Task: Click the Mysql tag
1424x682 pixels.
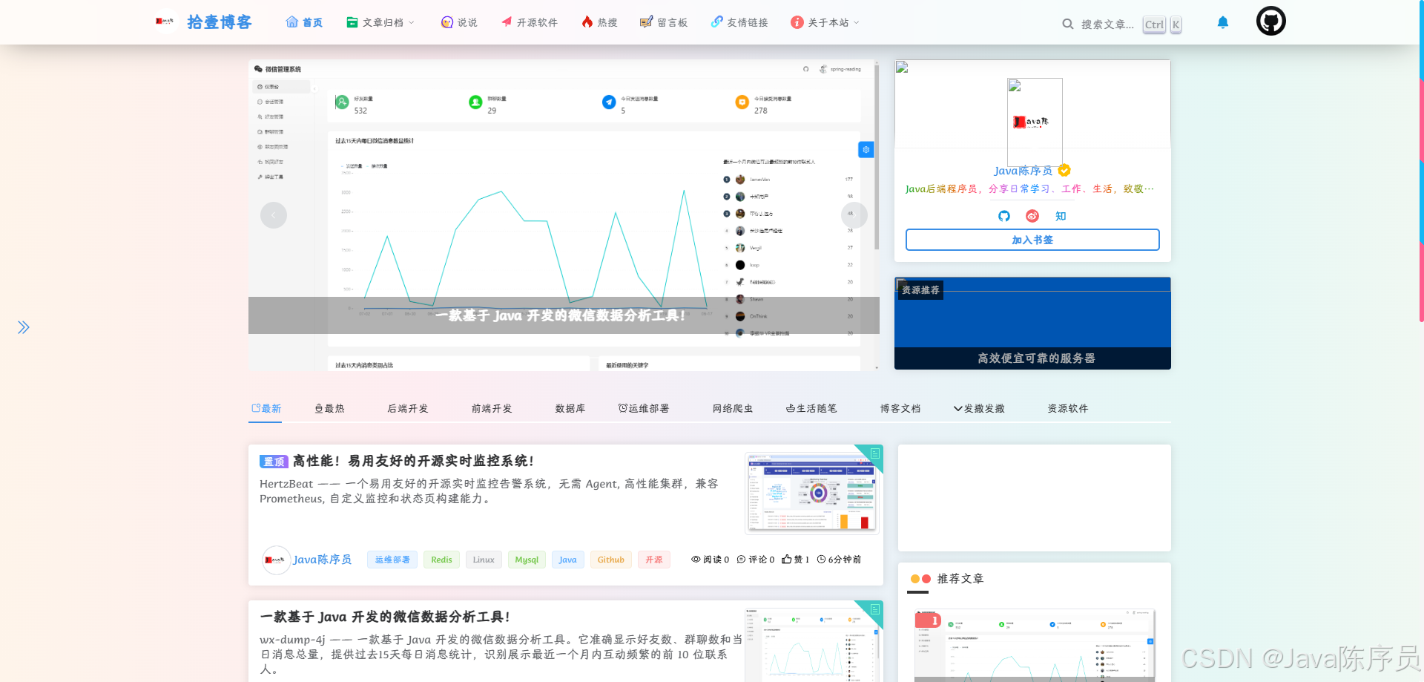Action: [527, 560]
